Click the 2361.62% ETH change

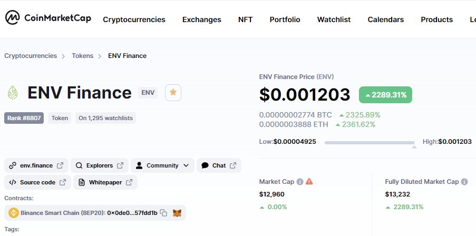[355, 124]
